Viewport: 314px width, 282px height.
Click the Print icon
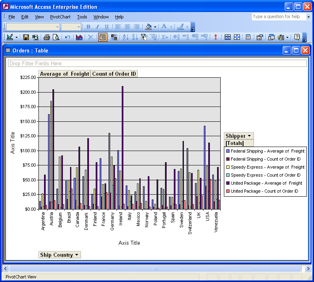[x=46, y=37]
